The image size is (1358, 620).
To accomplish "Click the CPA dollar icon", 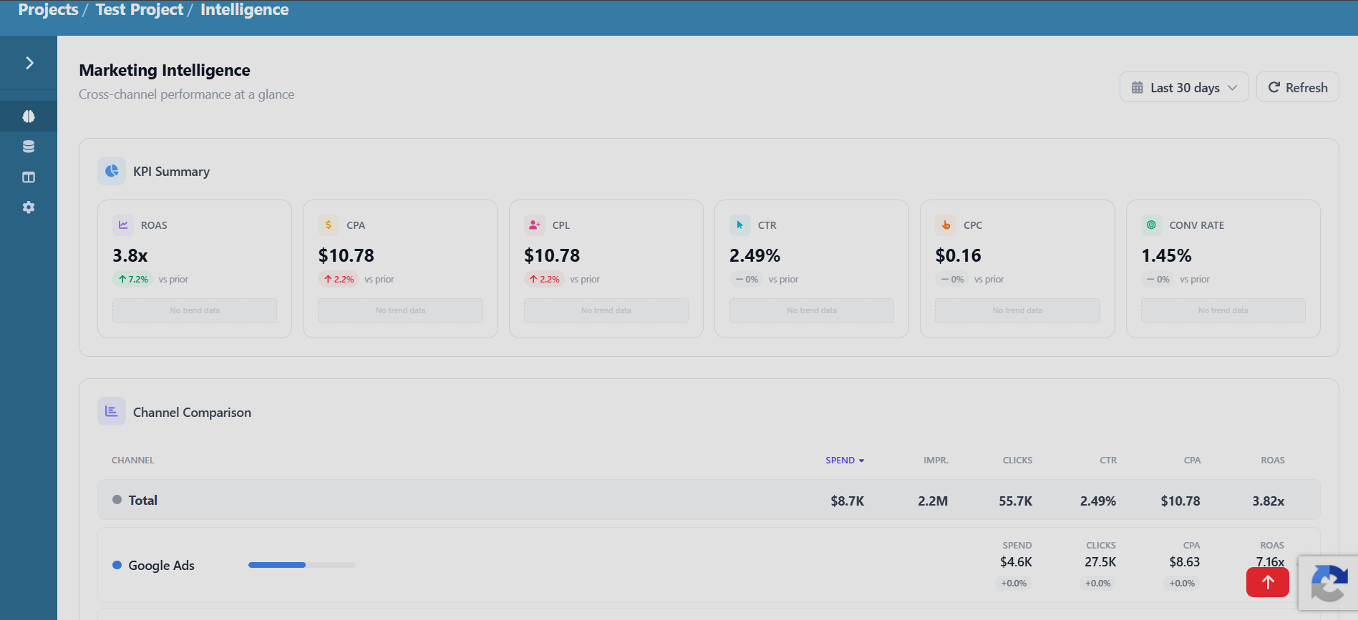I will click(x=329, y=225).
